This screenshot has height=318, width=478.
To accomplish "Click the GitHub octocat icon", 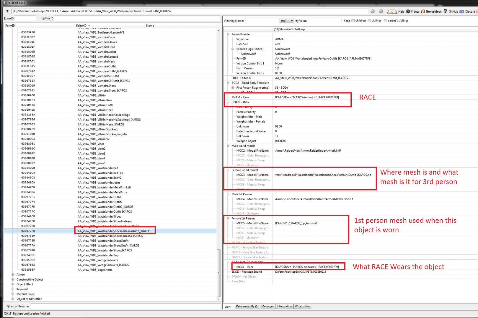I will [445, 11].
